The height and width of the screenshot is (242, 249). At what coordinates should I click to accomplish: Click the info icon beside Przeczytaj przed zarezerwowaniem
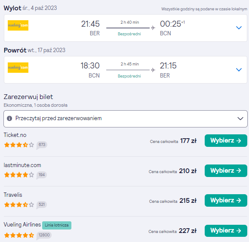(x=9, y=118)
